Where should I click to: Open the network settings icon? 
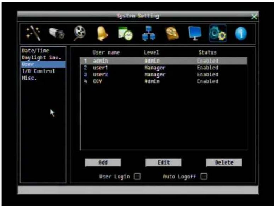pos(149,33)
